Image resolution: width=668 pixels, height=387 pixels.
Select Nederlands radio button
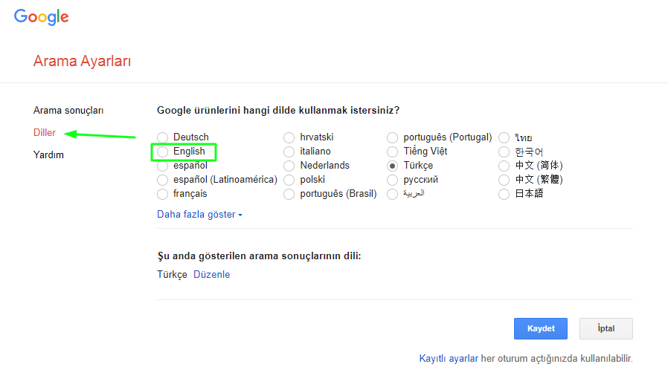289,166
